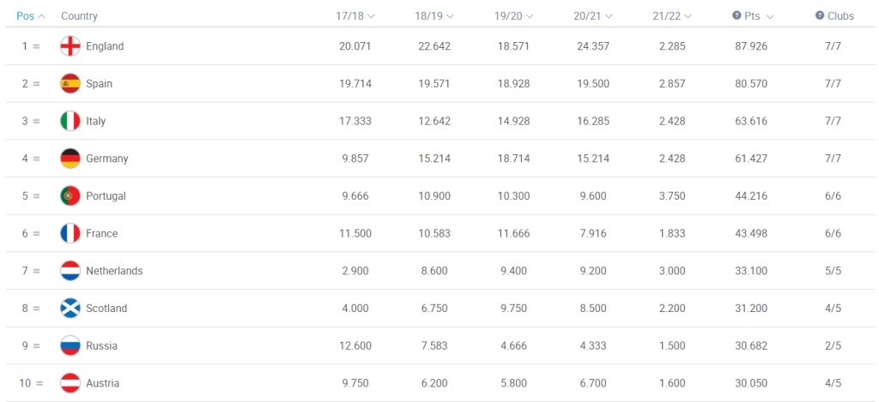Select the Russia country name
Screen dimensions: 879x402
coord(101,346)
